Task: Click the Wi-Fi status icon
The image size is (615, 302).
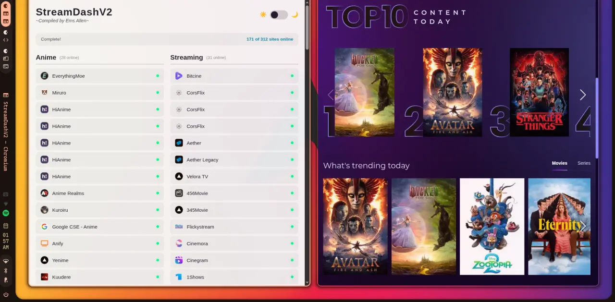Action: [6, 261]
